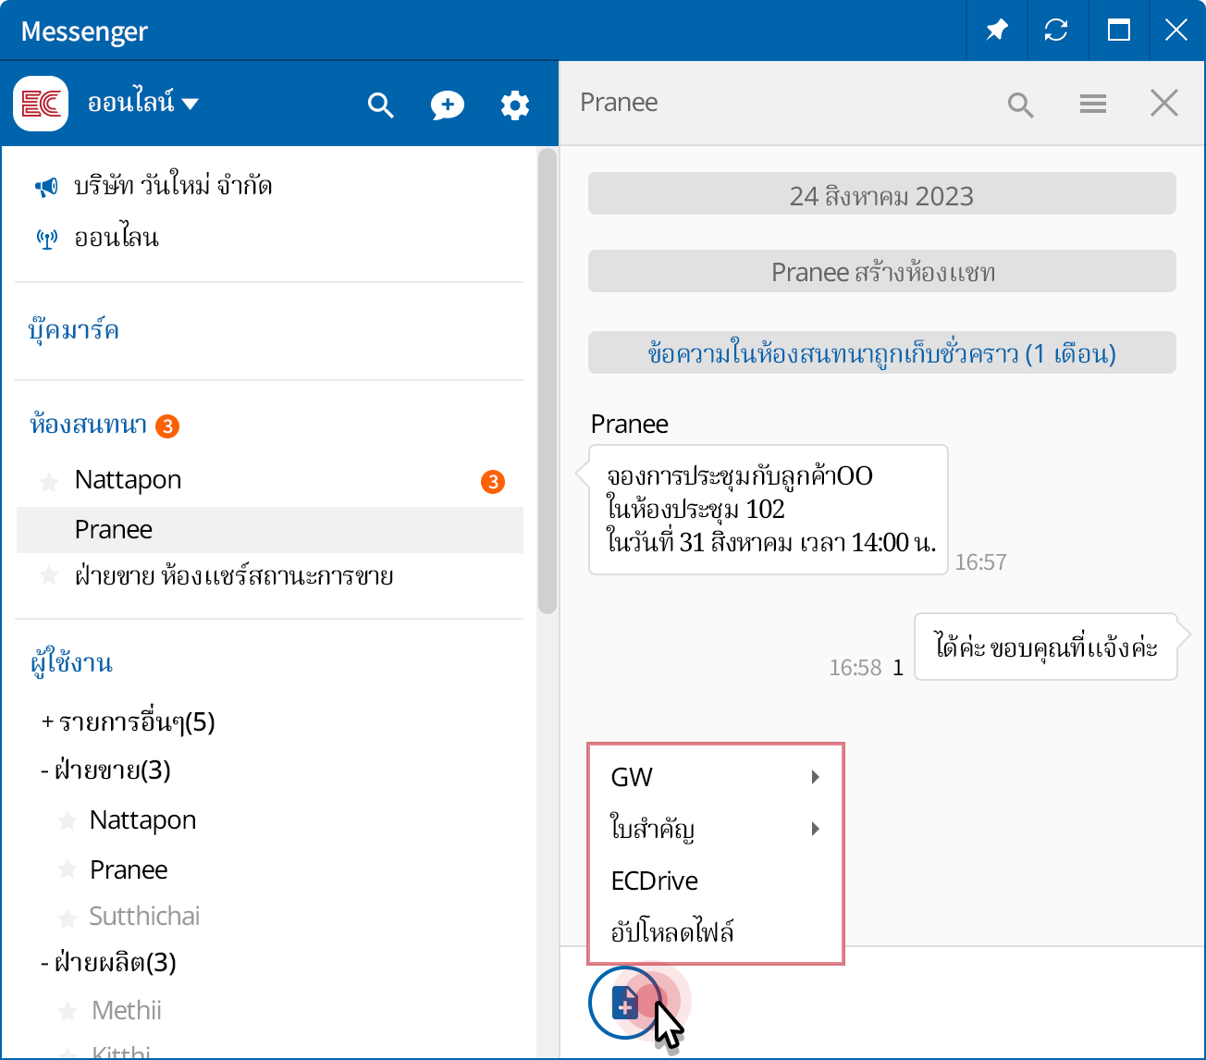Click the pin window icon
The height and width of the screenshot is (1060, 1206).
tap(996, 31)
